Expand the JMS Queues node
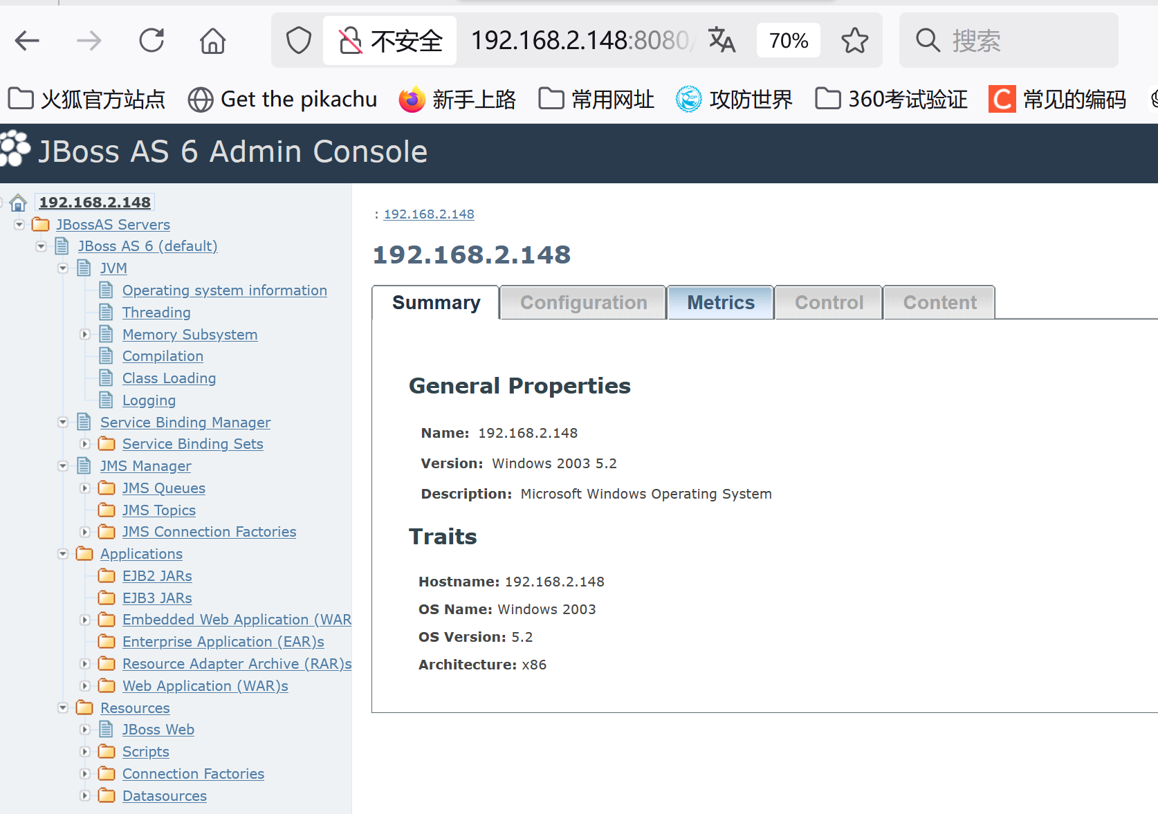This screenshot has width=1158, height=814. (85, 488)
